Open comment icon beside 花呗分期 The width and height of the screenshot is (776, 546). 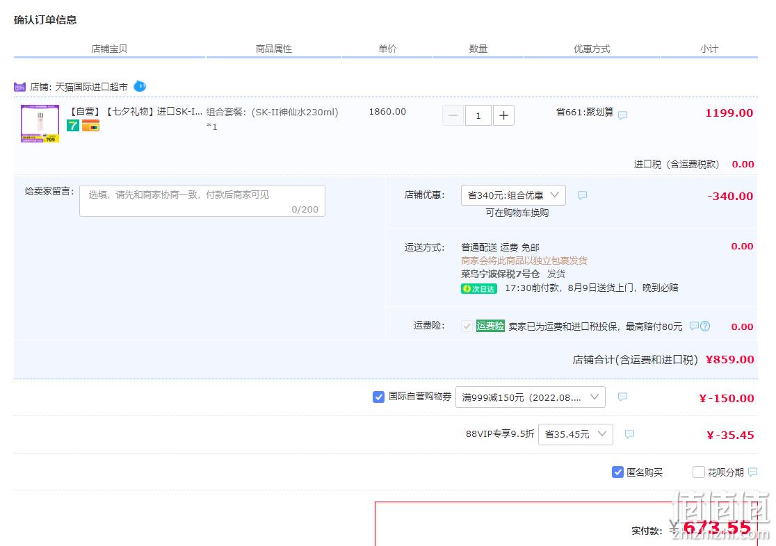(x=753, y=472)
